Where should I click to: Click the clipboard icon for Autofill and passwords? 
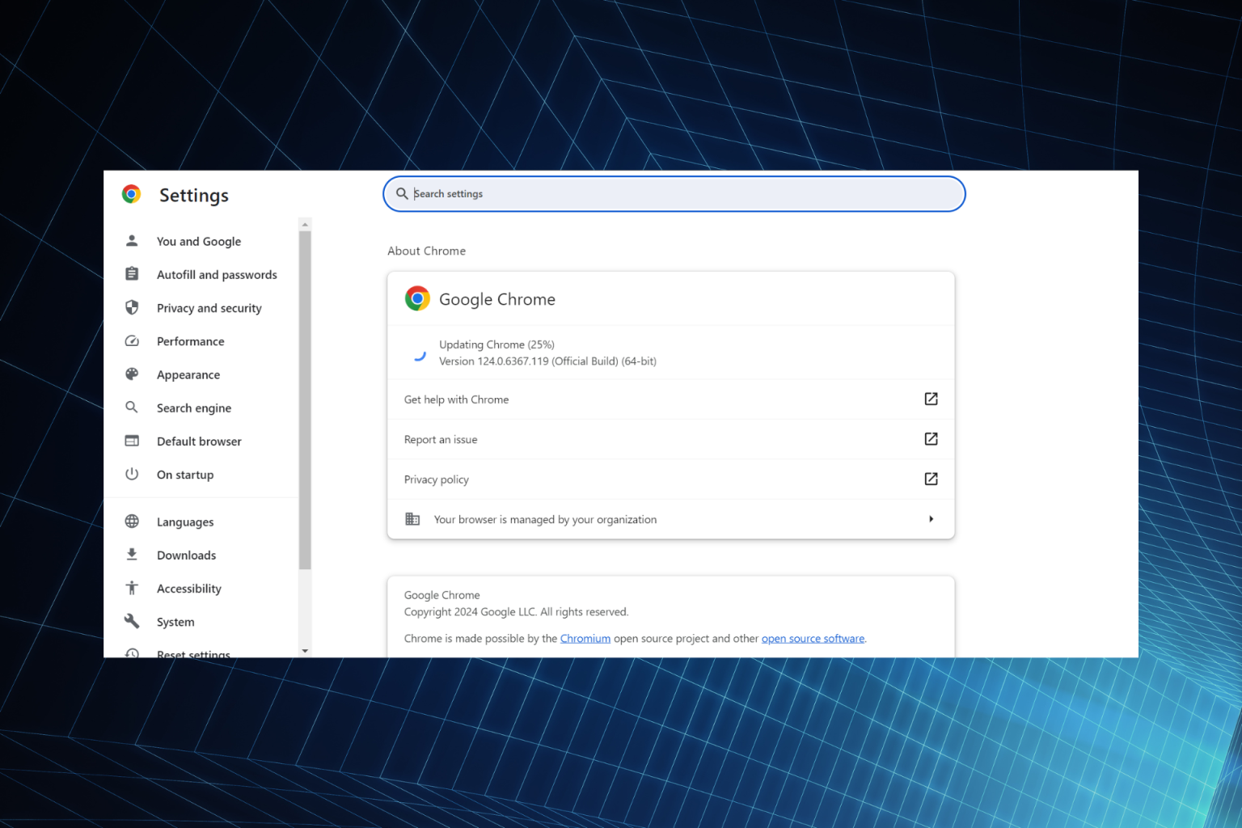(x=132, y=274)
